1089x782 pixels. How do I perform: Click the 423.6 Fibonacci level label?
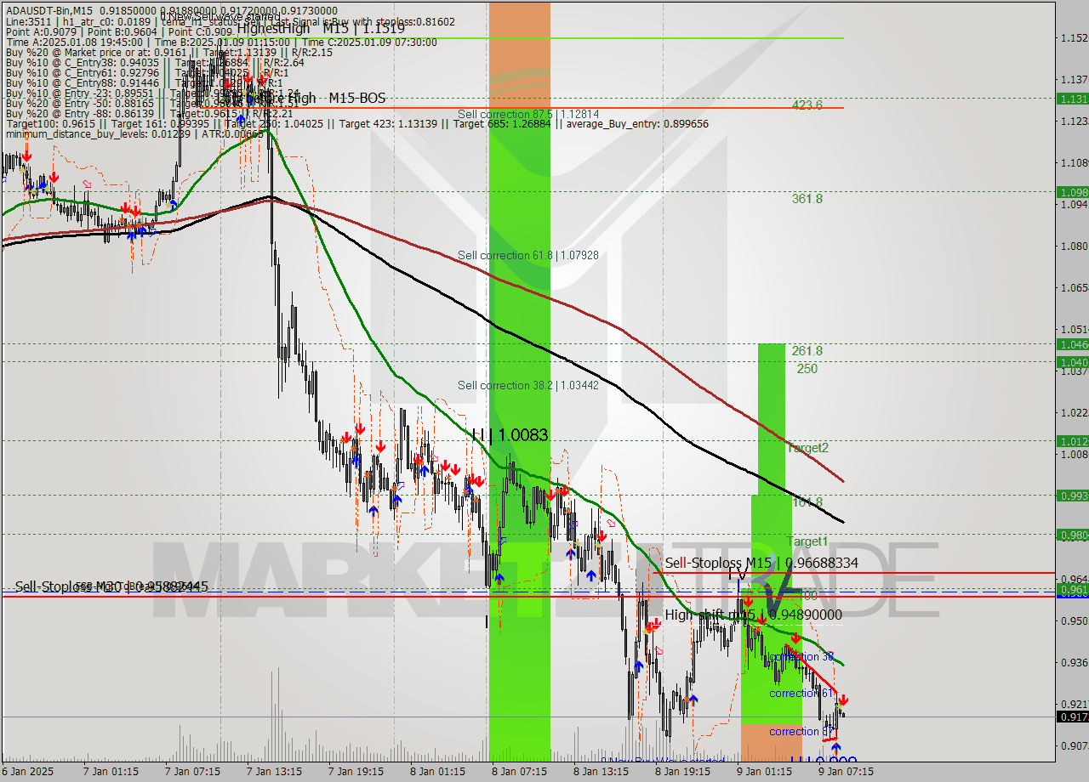tap(807, 105)
